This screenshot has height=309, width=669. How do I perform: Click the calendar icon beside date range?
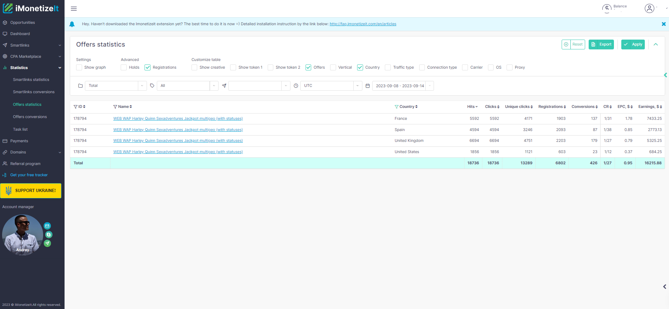[368, 86]
